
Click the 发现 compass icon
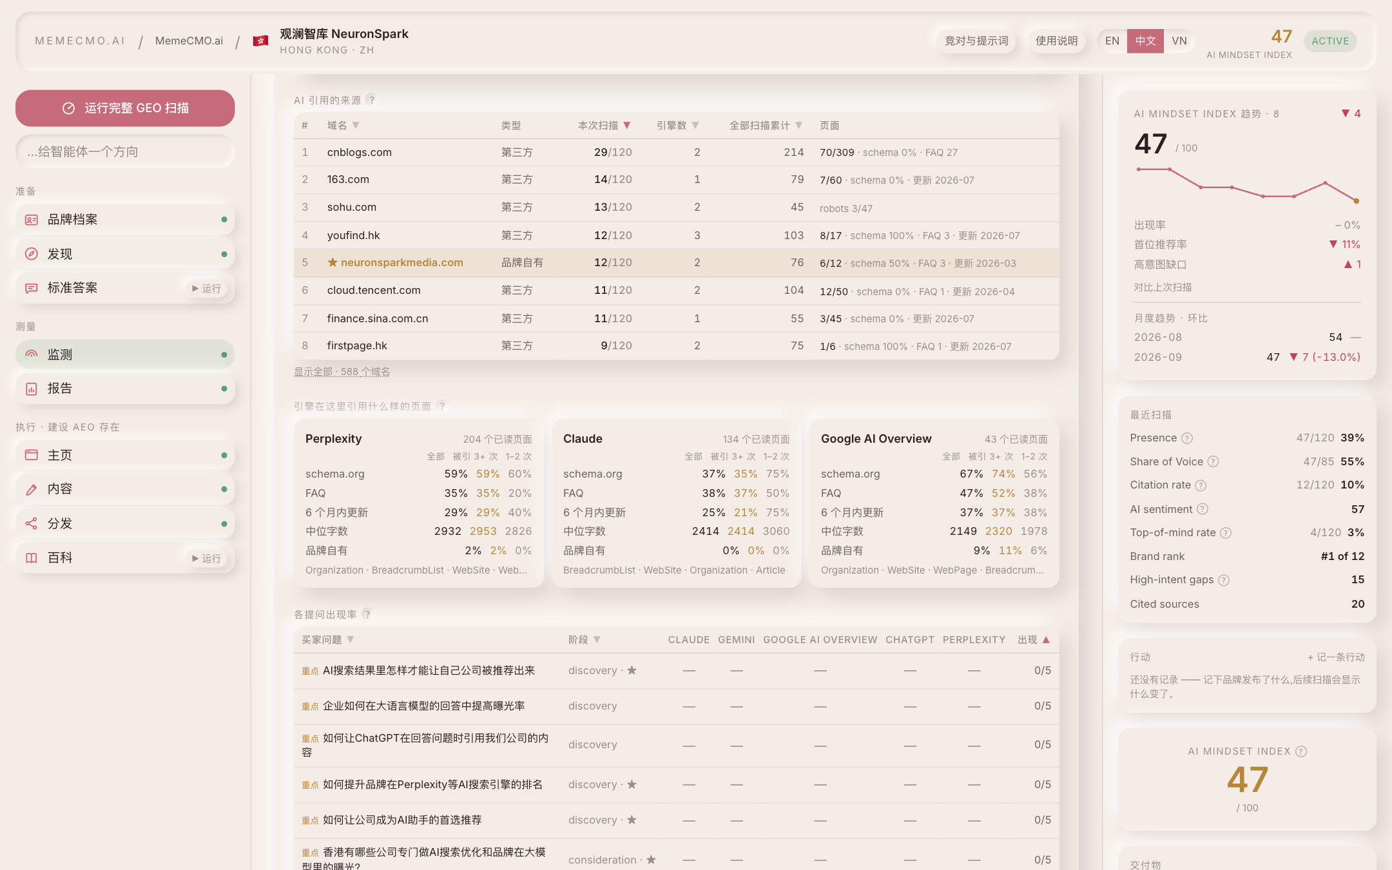pos(31,254)
